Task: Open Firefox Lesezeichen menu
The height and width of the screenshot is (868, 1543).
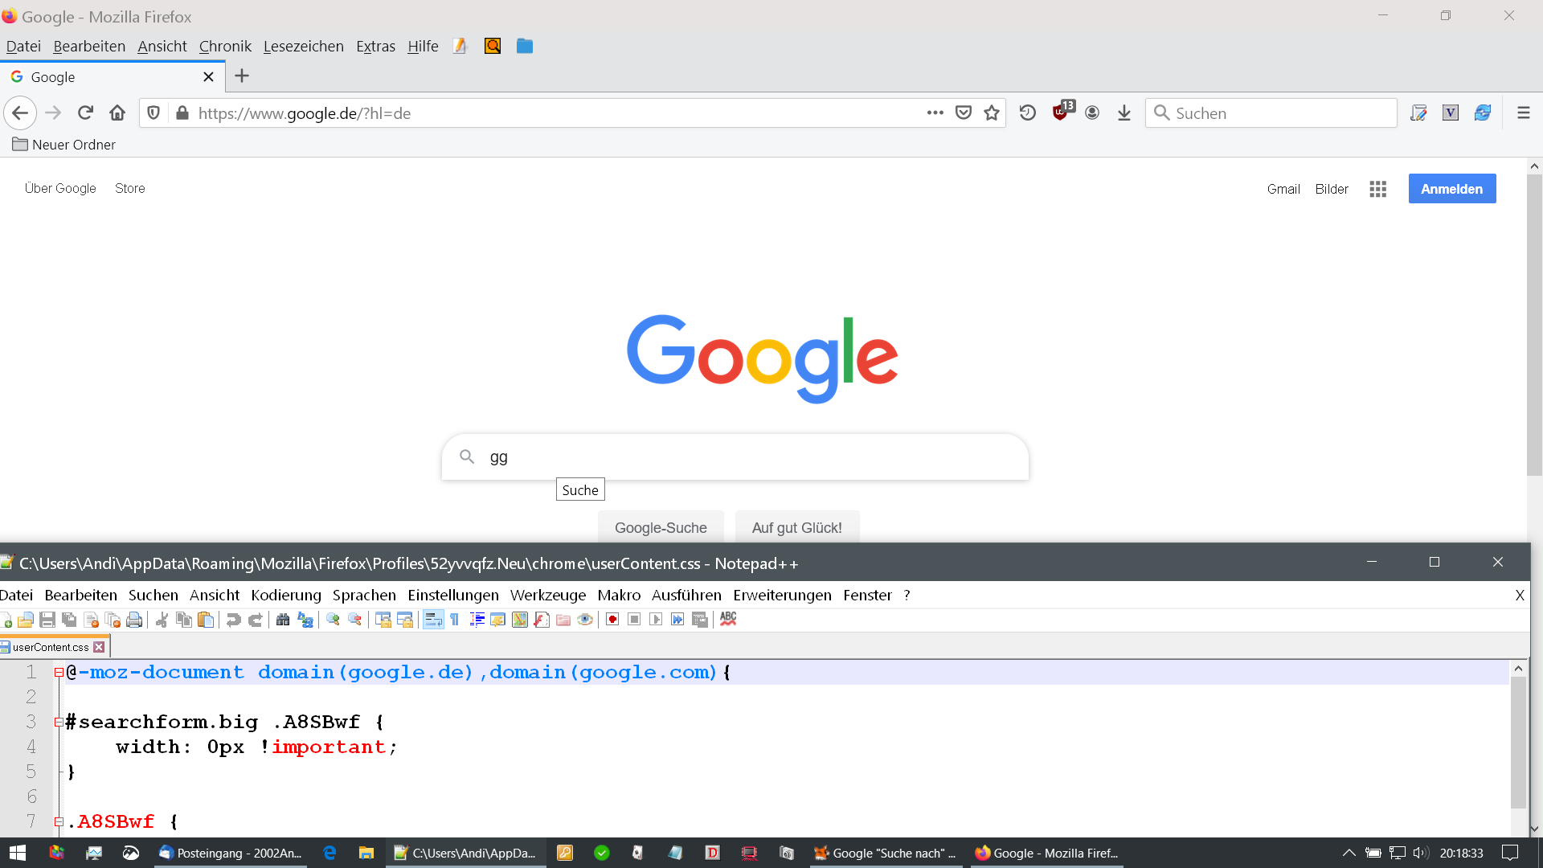Action: point(303,47)
